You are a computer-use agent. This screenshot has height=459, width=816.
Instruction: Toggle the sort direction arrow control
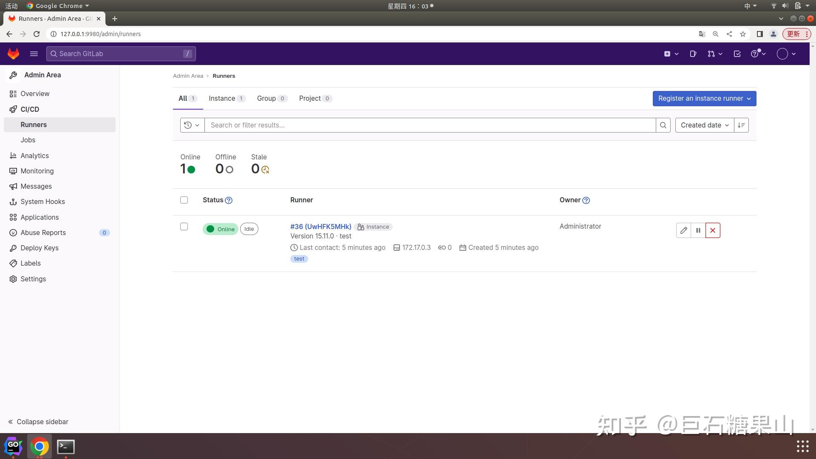point(741,125)
